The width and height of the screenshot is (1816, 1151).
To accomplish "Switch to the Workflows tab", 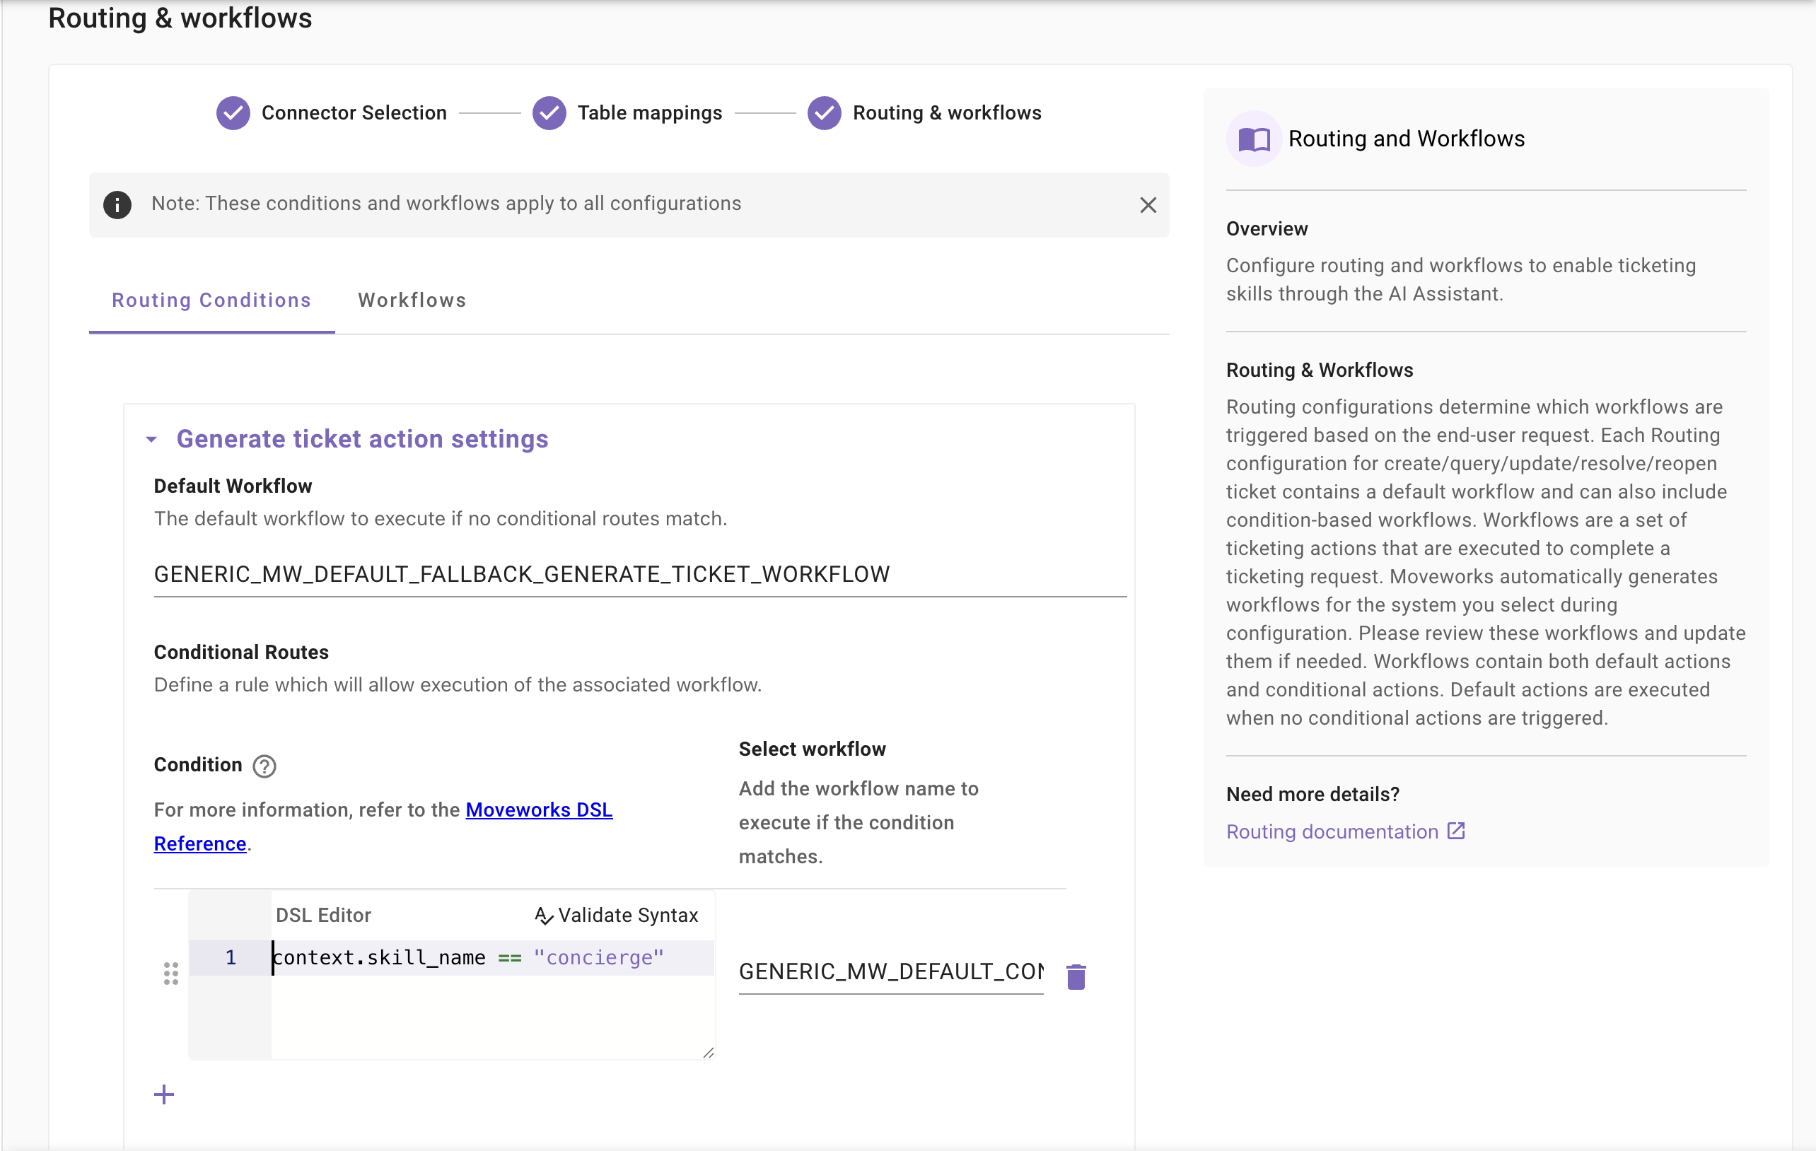I will [412, 300].
